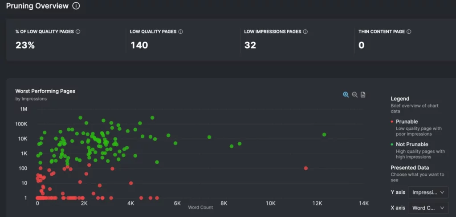Click the green Not Prunable legend dot
Image resolution: width=456 pixels, height=217 pixels.
coord(392,145)
